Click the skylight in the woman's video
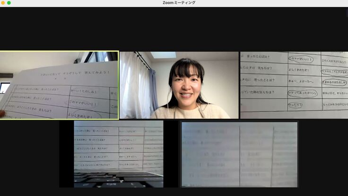348x196 pixels. [163, 55]
